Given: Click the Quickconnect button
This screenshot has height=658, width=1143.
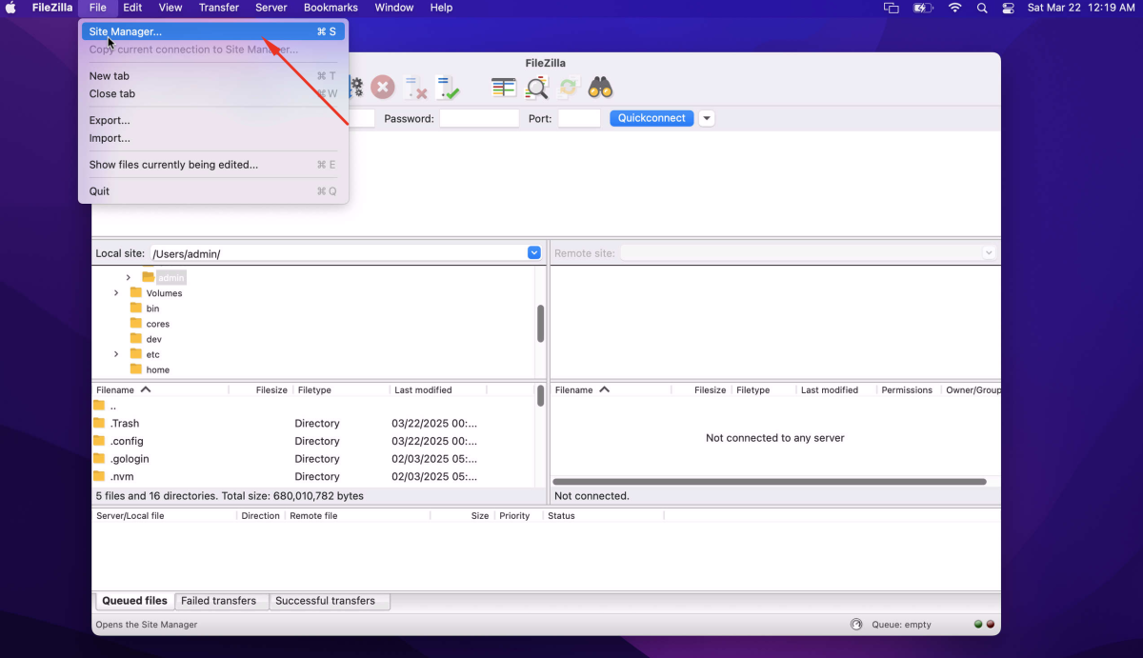Looking at the screenshot, I should pos(652,118).
